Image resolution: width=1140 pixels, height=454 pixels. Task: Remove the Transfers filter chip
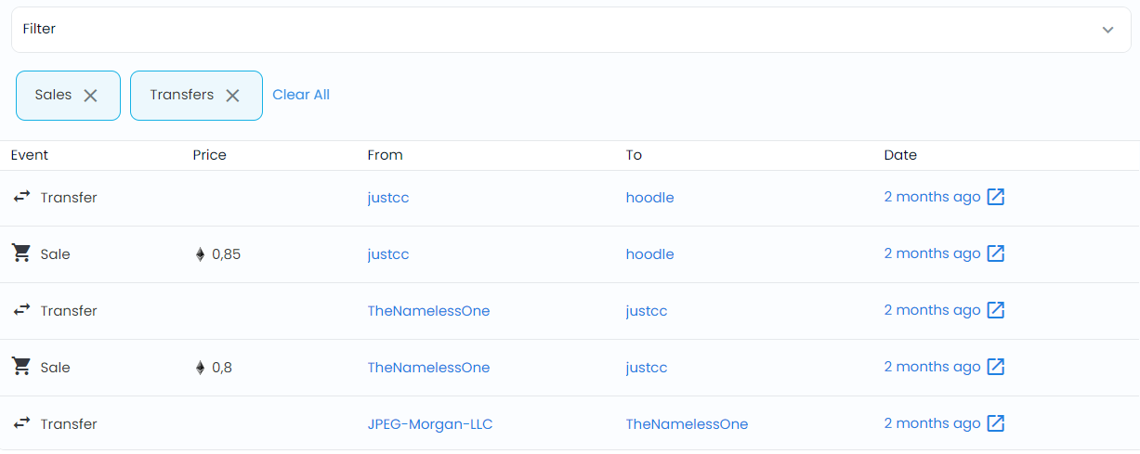pos(232,96)
